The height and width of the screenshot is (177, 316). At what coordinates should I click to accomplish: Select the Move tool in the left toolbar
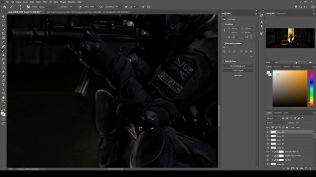point(3,16)
